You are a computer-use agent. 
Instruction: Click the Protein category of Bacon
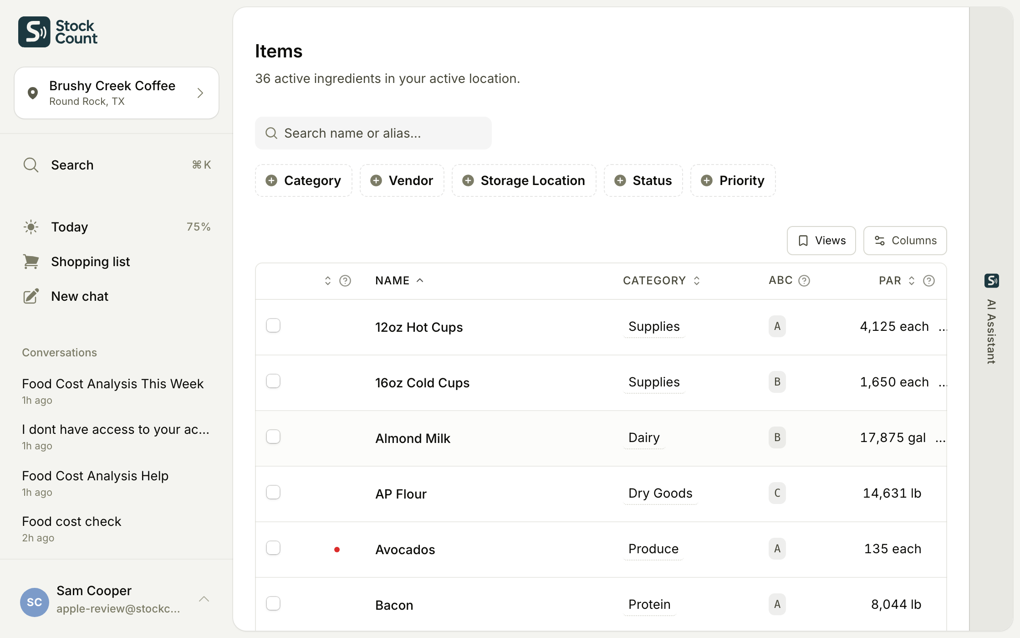[x=649, y=604]
